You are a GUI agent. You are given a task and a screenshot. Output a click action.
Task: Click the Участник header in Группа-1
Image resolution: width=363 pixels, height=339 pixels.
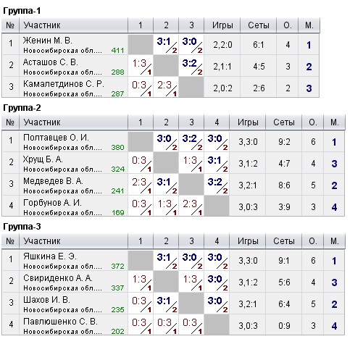point(42,25)
